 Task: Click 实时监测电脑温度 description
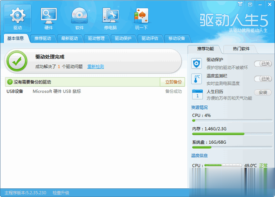pos(223,83)
